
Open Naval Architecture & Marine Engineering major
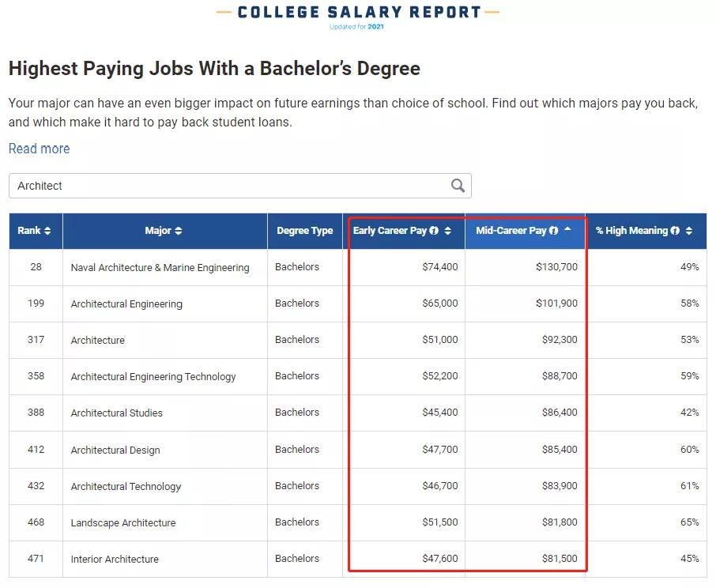coord(160,267)
